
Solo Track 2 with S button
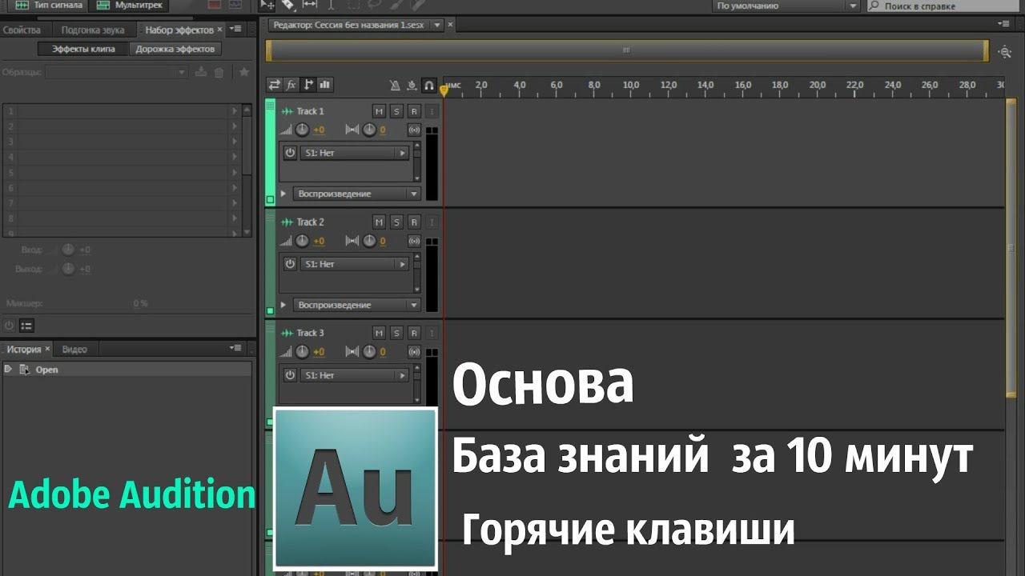click(x=396, y=222)
